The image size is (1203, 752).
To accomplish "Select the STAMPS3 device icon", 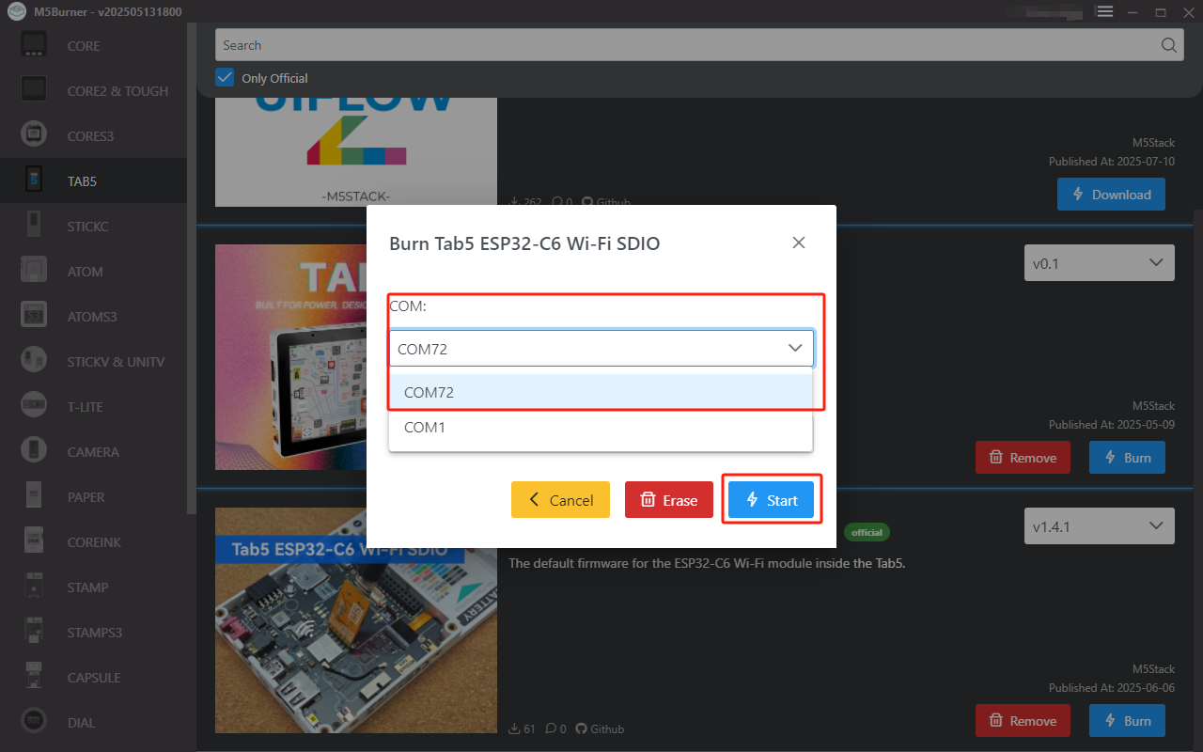I will 34,632.
